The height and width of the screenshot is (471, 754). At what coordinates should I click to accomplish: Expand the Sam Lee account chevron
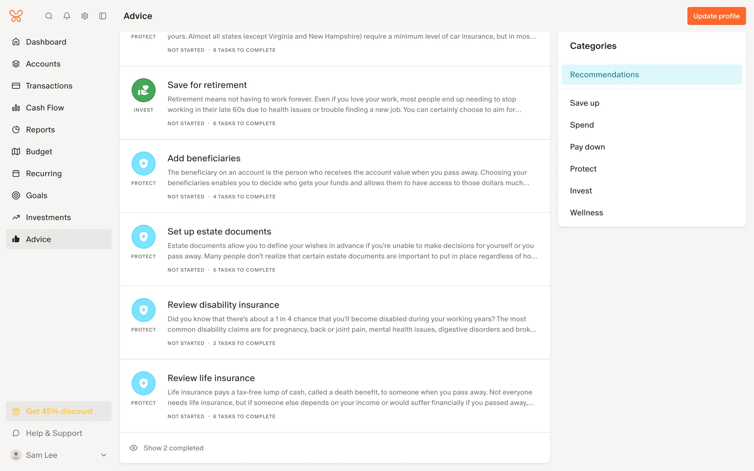[x=104, y=455]
